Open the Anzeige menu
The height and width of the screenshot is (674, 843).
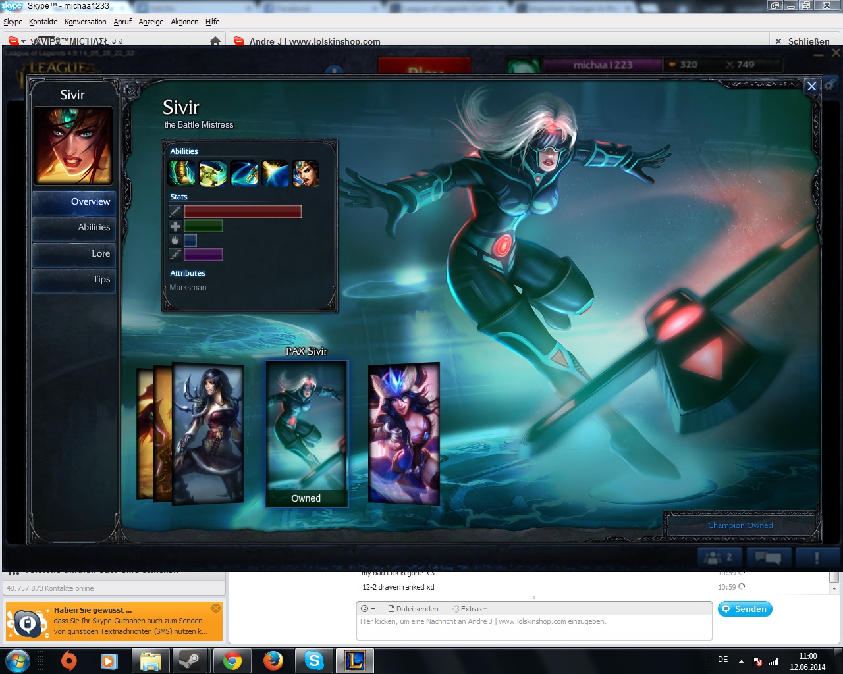tap(151, 22)
